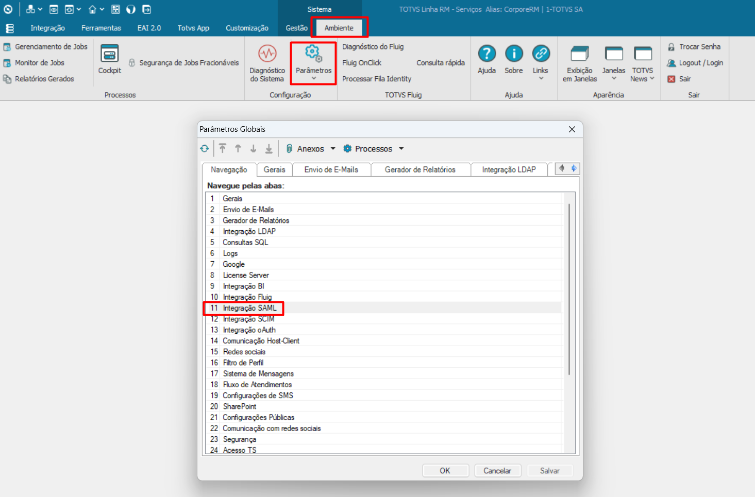The width and height of the screenshot is (755, 497).
Task: Open the Ajuda question mark icon
Action: point(486,54)
